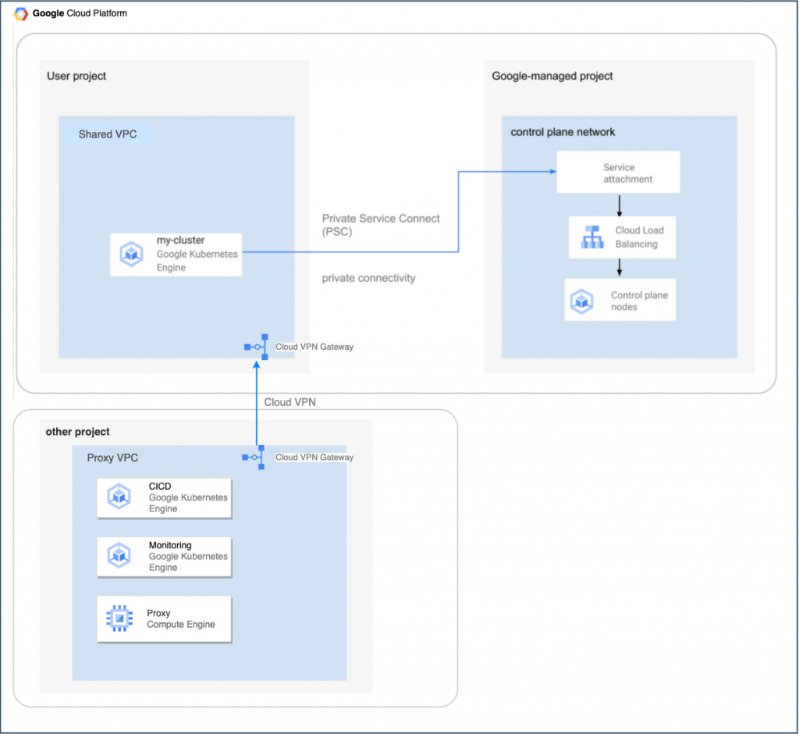Click the Monitoring Kubernetes Engine icon
Viewport: 799px width, 734px height.
point(119,555)
